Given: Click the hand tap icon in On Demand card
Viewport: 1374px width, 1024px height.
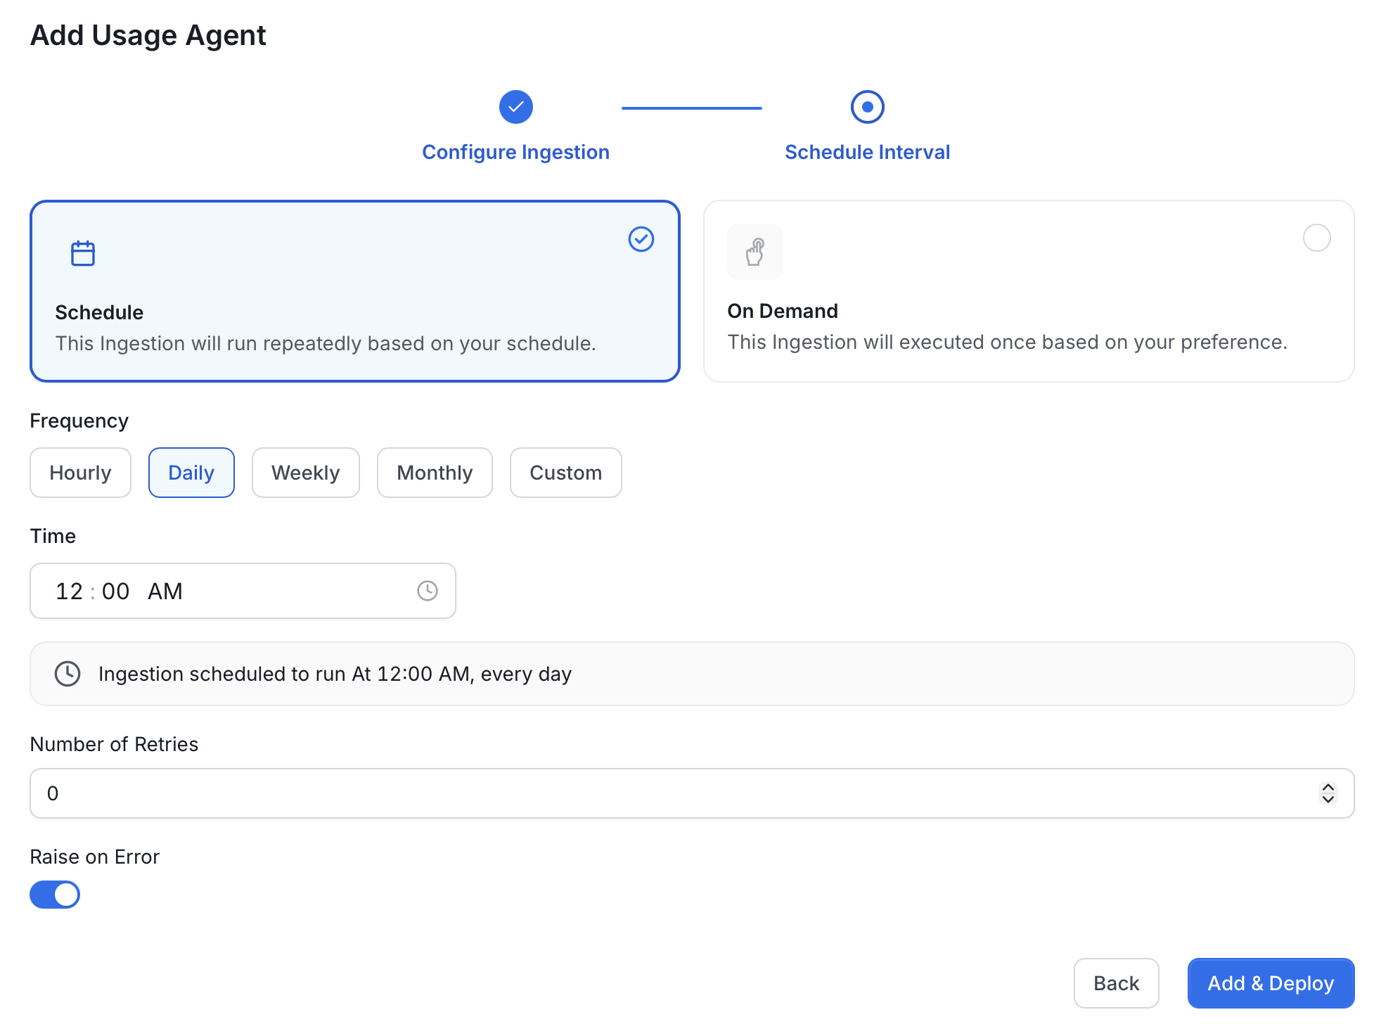Looking at the screenshot, I should pyautogui.click(x=755, y=252).
